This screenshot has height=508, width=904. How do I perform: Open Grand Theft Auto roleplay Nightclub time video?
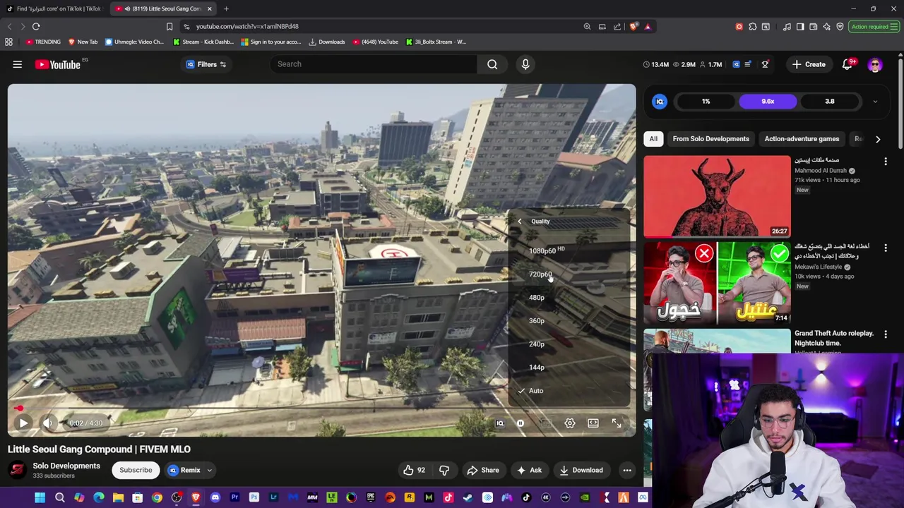pos(833,338)
